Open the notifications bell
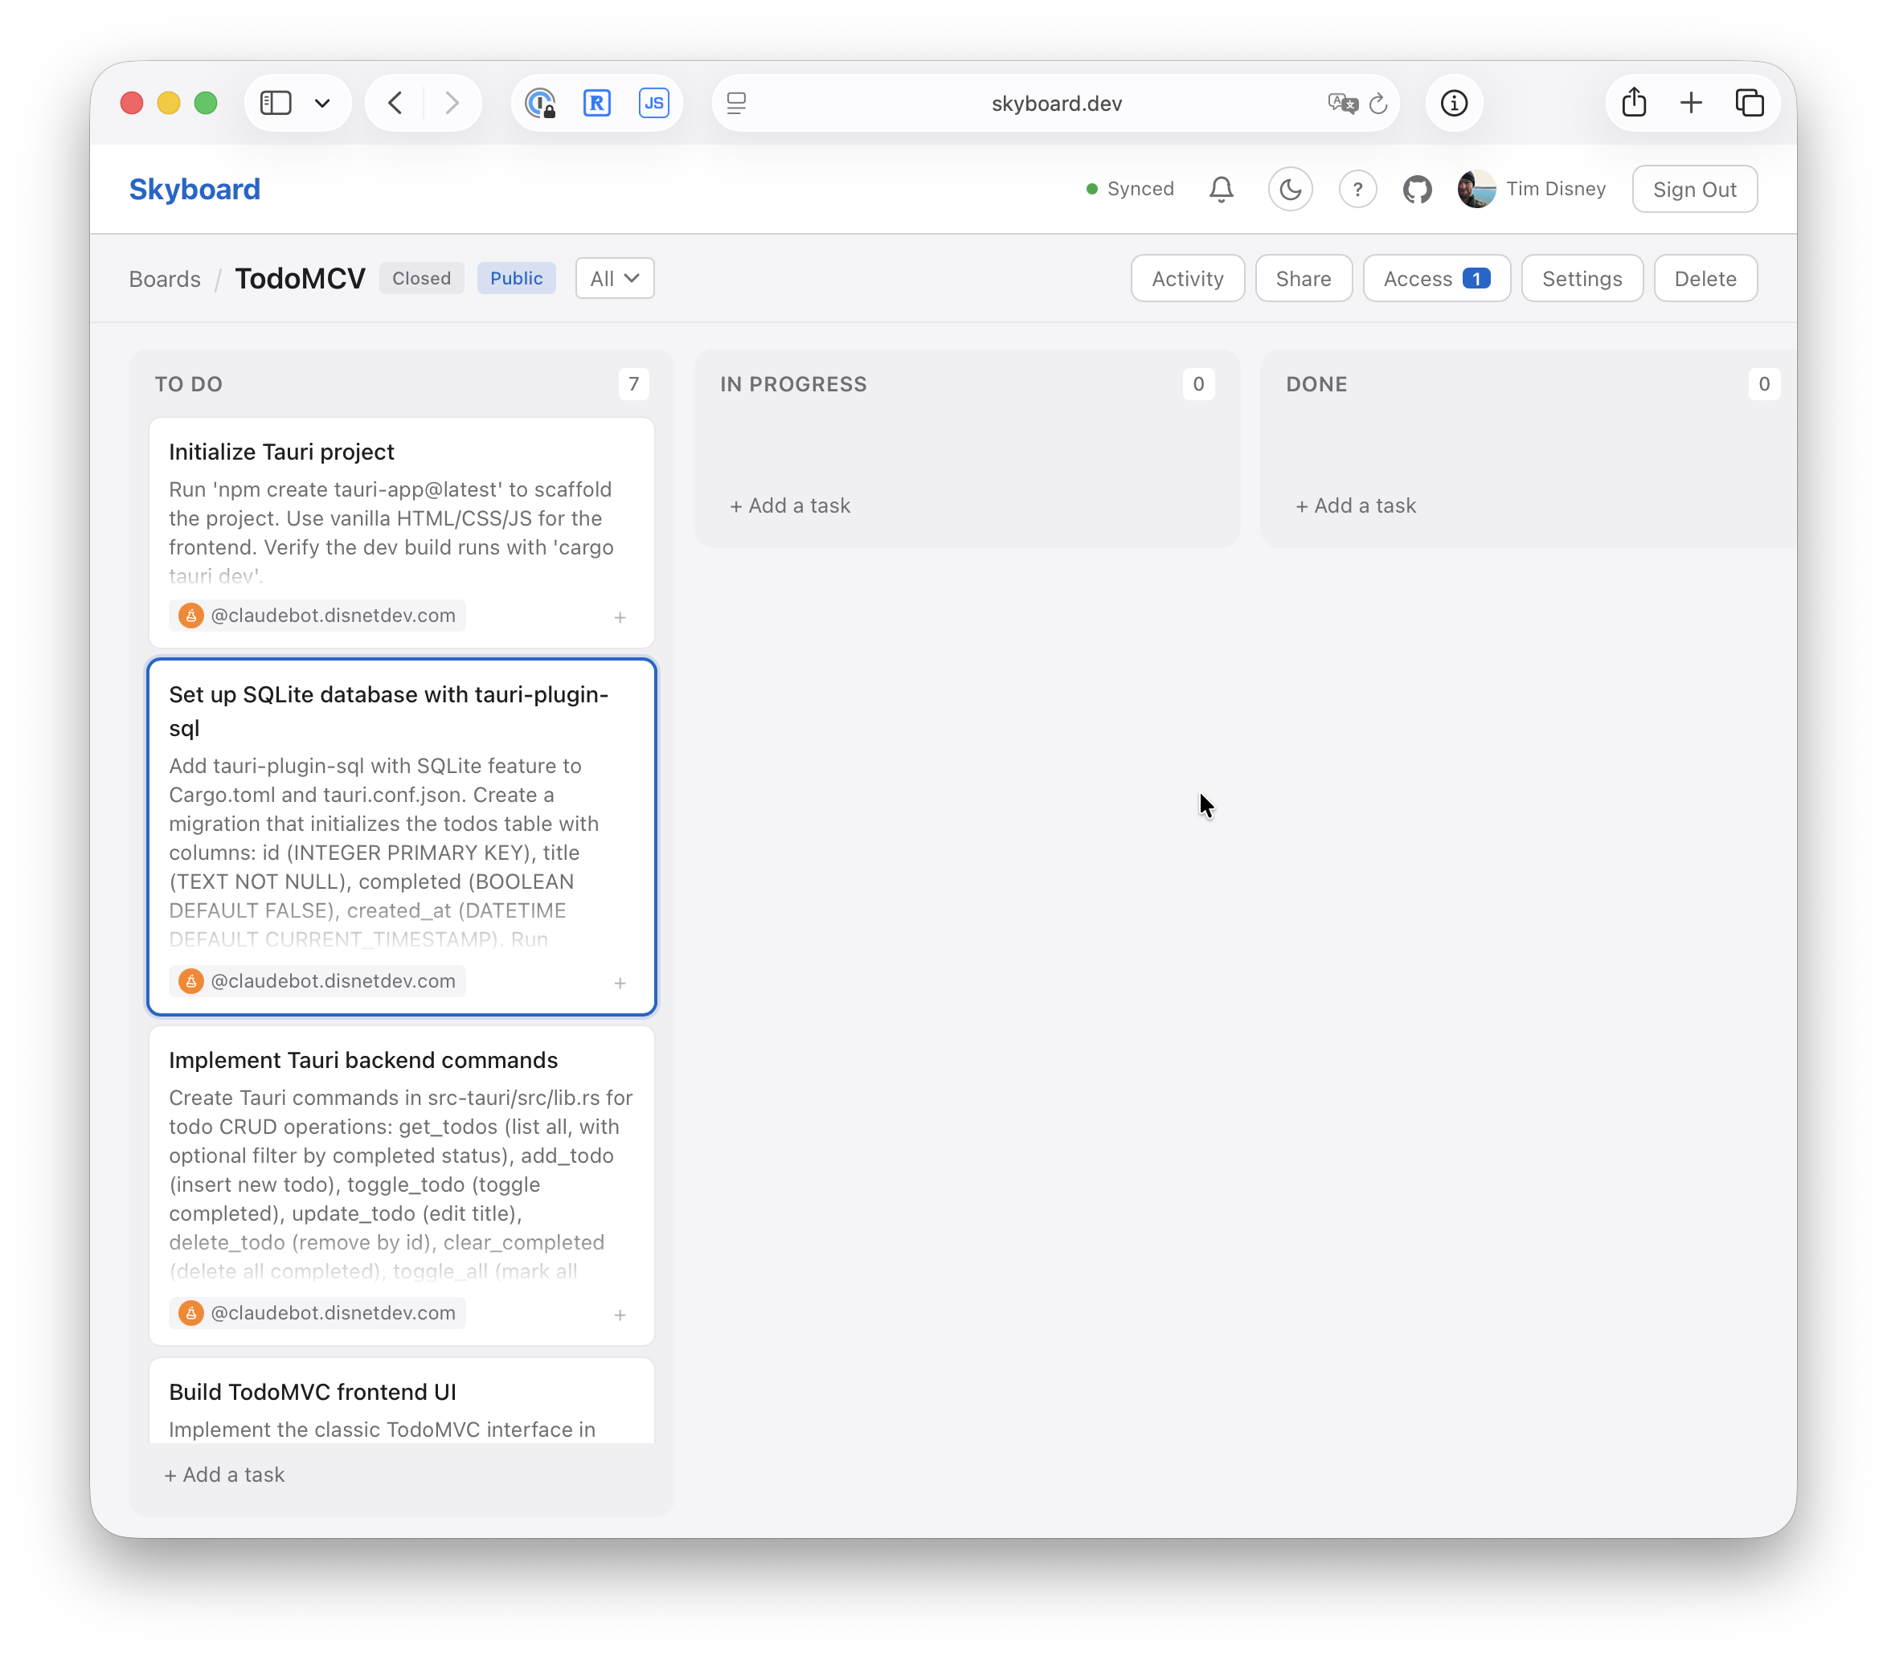The height and width of the screenshot is (1657, 1887). pyautogui.click(x=1221, y=189)
